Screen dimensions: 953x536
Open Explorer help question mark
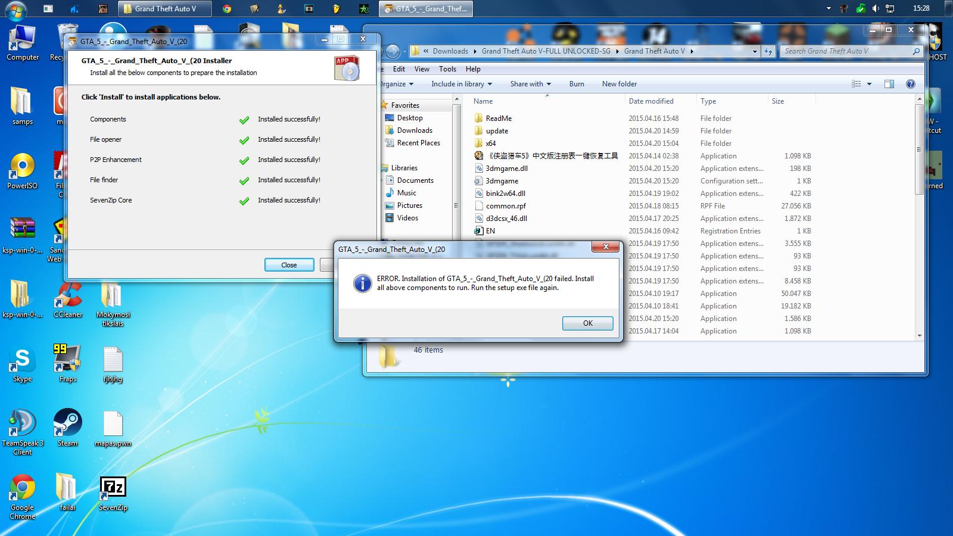point(910,84)
